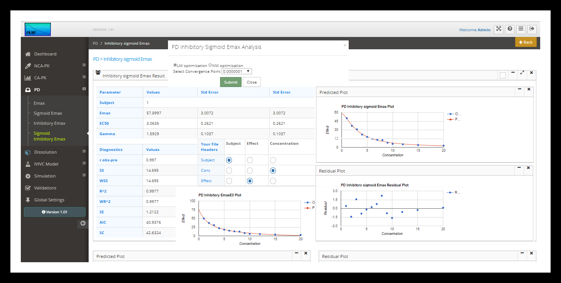This screenshot has width=561, height=283.
Task: Expand the Inhibitory sigmoid Emax Result panel
Action: 522,73
